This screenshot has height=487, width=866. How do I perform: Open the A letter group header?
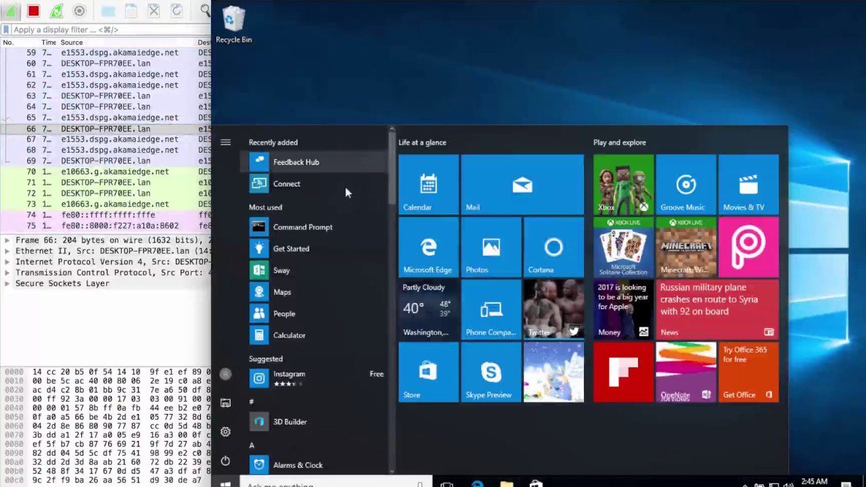click(252, 445)
